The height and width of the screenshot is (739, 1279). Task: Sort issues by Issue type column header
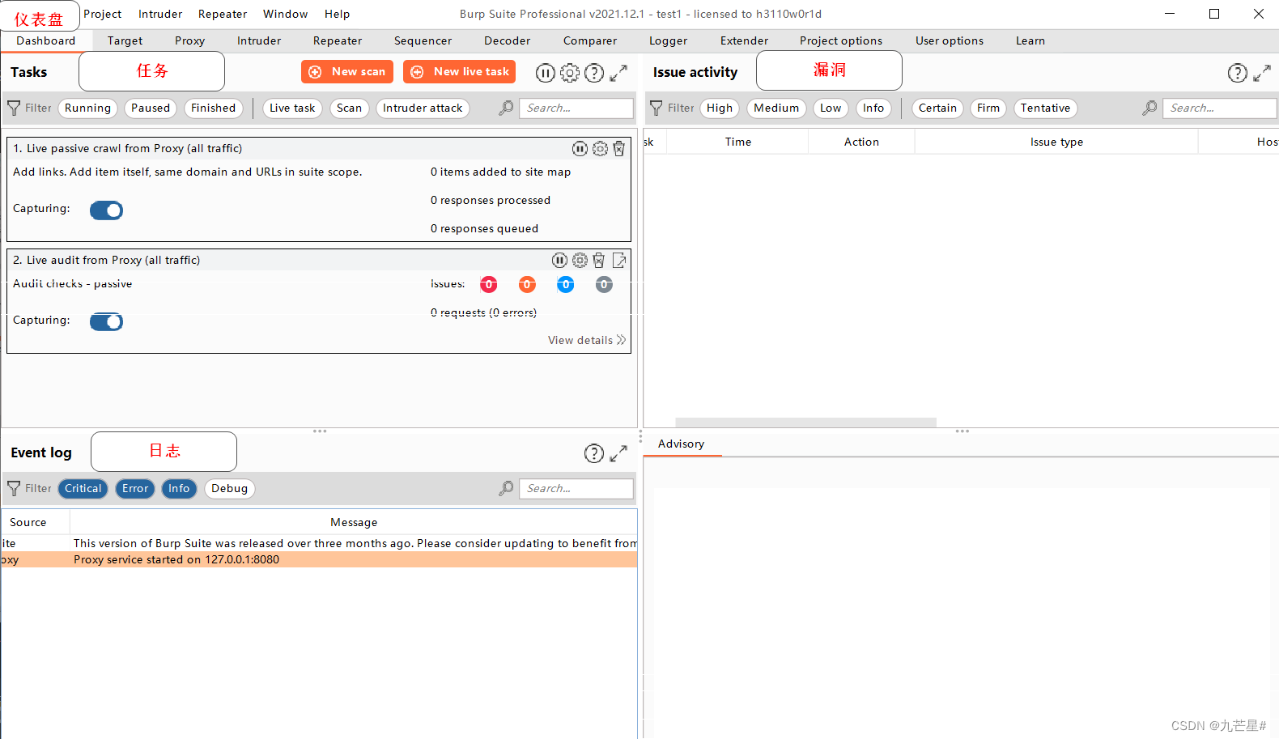coord(1056,142)
